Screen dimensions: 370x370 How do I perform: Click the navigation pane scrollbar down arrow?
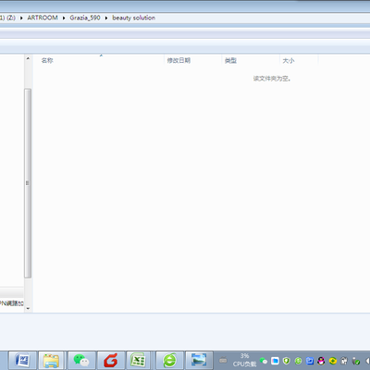28,308
